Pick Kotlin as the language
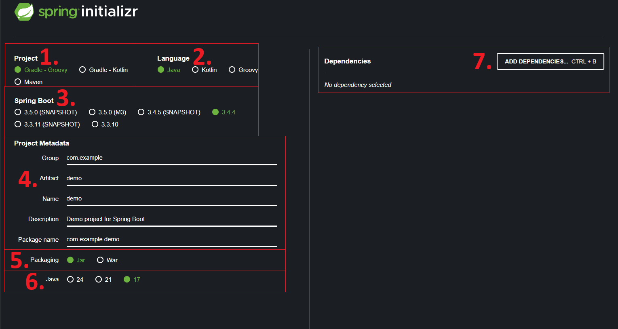This screenshot has width=618, height=329. pyautogui.click(x=204, y=70)
